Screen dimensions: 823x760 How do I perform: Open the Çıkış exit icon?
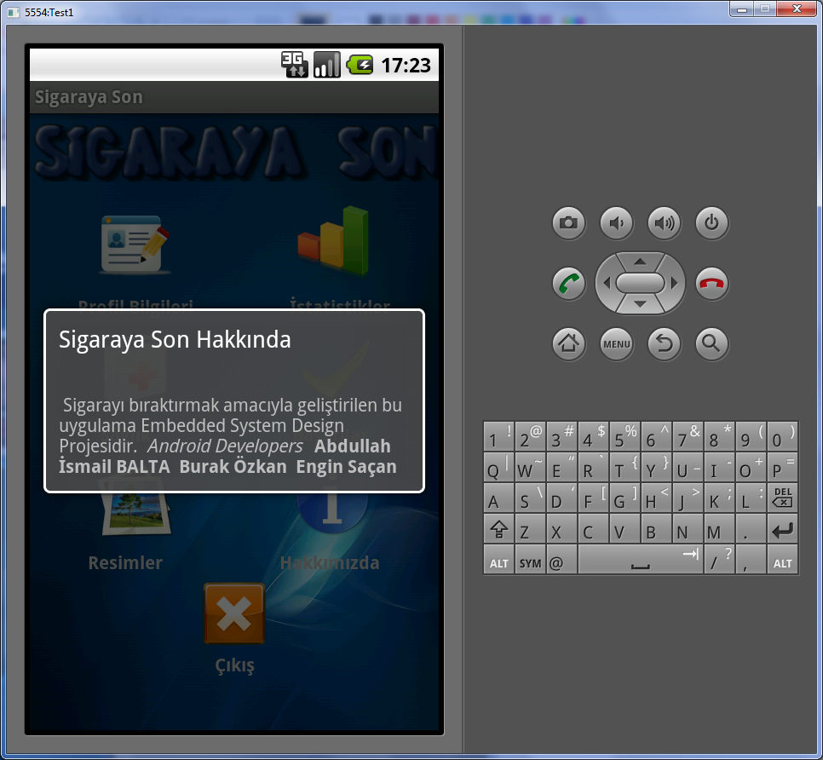pyautogui.click(x=234, y=614)
